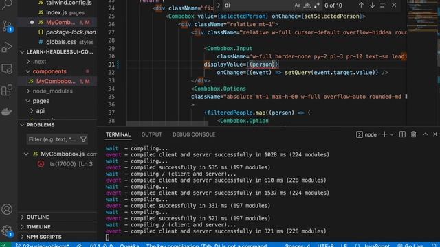Screen dimensions: 440x247
Task: Select modified MyCombobox editor in open editors
Action: click(x=57, y=22)
